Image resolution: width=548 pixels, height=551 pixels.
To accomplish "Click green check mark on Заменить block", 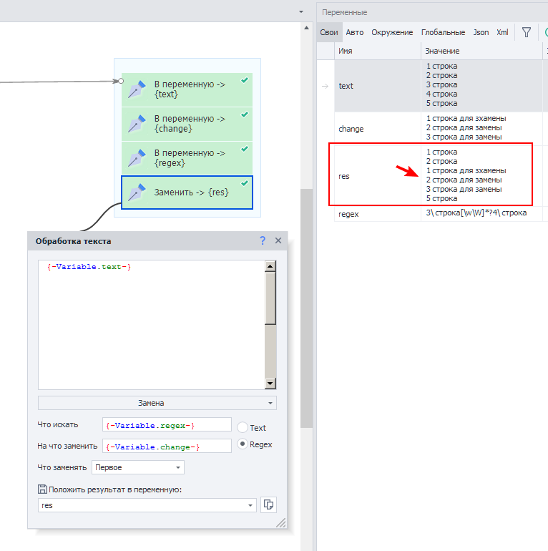I will (x=245, y=183).
